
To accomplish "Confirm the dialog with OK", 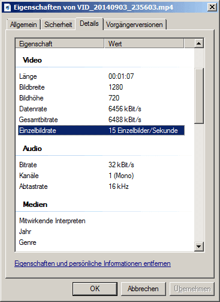I will pyautogui.click(x=95, y=289).
